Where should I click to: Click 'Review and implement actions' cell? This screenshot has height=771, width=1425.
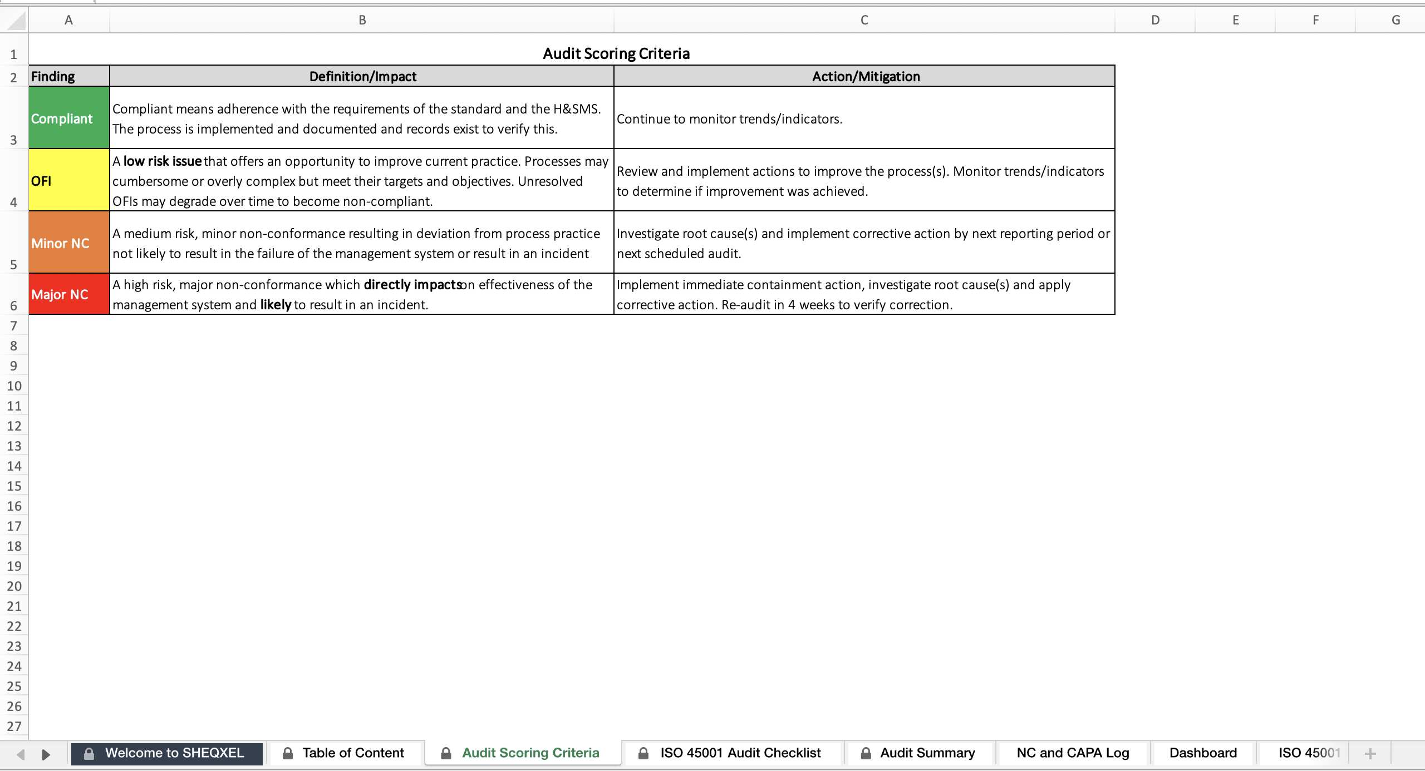[864, 180]
